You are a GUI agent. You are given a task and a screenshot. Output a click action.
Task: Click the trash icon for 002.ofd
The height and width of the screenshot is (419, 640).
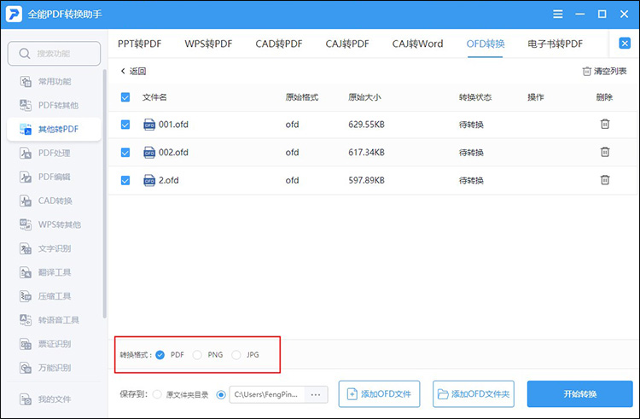(x=604, y=152)
